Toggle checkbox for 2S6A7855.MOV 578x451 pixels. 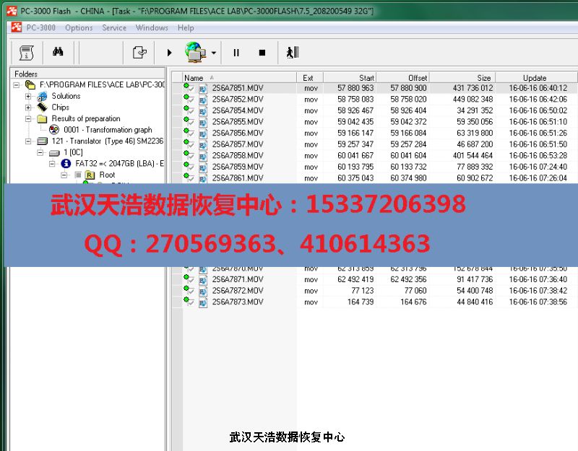click(191, 122)
